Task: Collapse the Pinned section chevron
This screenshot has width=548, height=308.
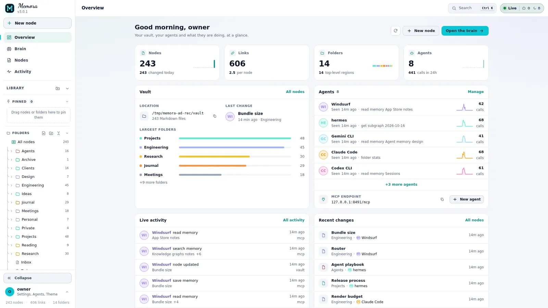Action: 67,102
